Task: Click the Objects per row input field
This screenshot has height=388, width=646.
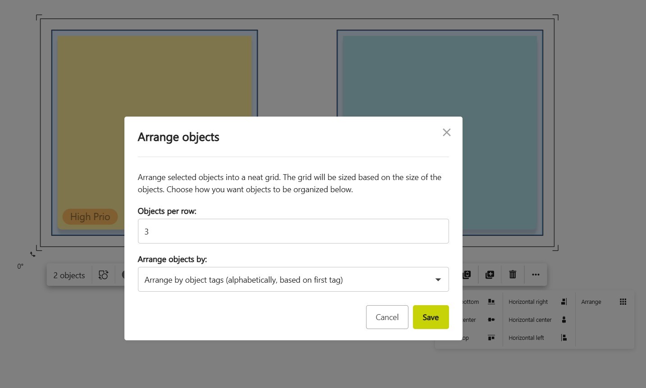Action: 293,231
